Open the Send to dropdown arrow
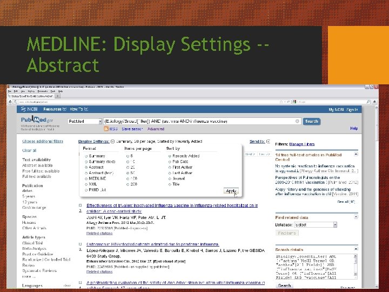Viewport: 389px width, 292px height. coord(268,141)
